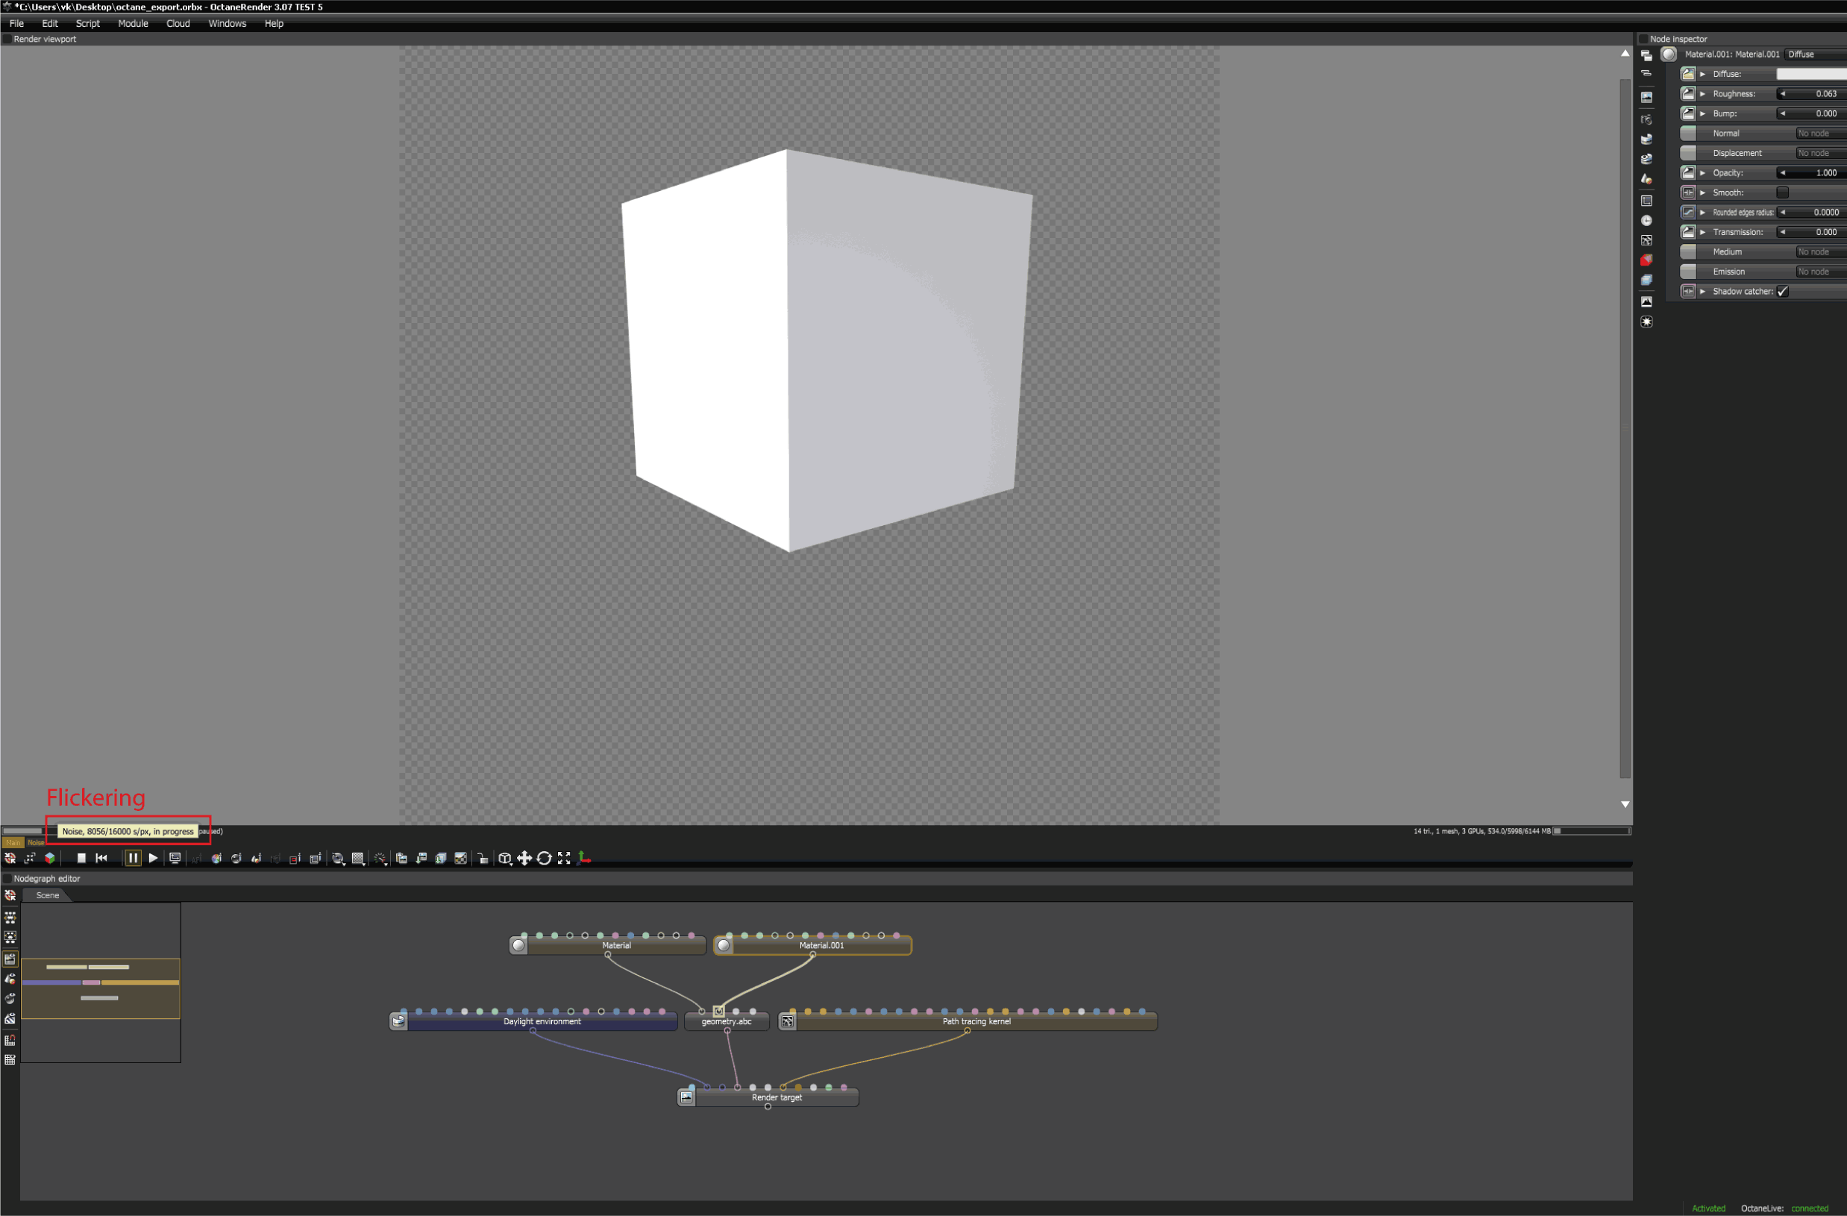Click the Diffuse white color swatch

pos(1810,75)
